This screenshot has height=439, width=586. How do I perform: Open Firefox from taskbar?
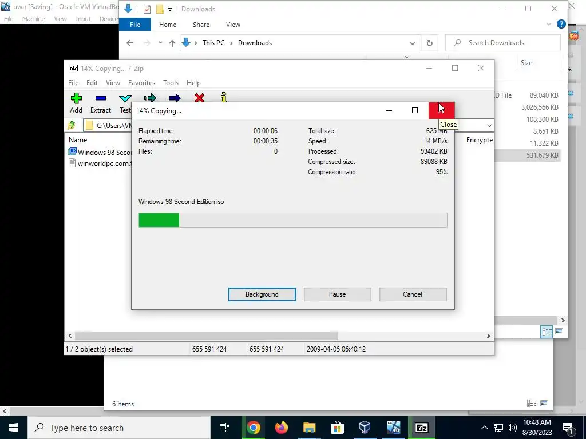pyautogui.click(x=282, y=428)
